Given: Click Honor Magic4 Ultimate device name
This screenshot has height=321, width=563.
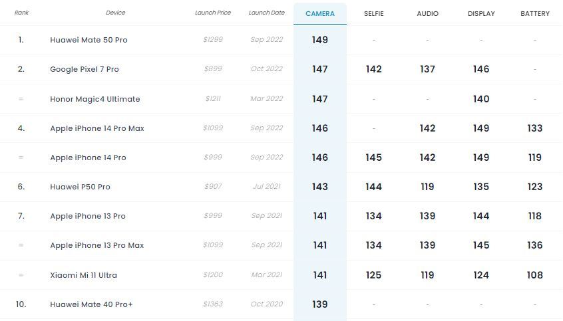Looking at the screenshot, I should (x=95, y=99).
